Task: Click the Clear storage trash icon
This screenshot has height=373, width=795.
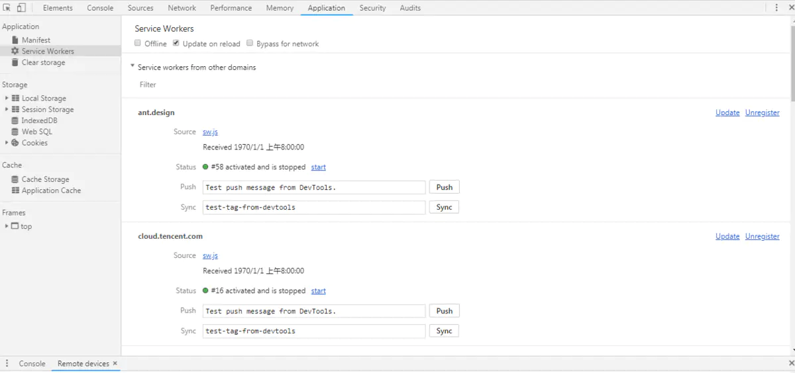Action: [x=15, y=62]
